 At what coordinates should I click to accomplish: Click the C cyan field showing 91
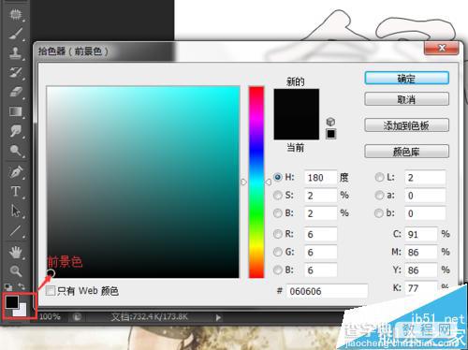click(x=421, y=234)
